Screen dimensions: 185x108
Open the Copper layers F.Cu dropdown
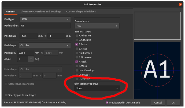click(x=97, y=26)
